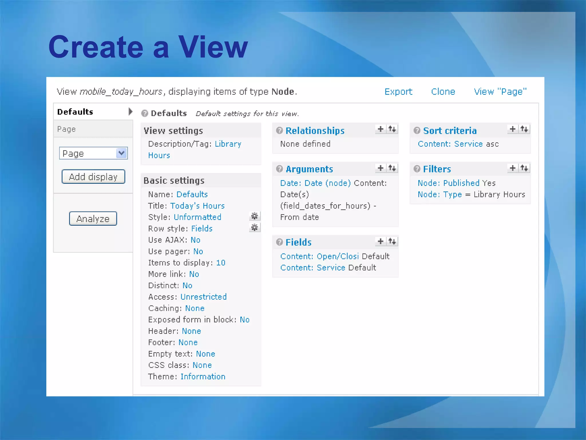586x440 pixels.
Task: Rearrange Arguments with the arrows icon
Action: (392, 168)
